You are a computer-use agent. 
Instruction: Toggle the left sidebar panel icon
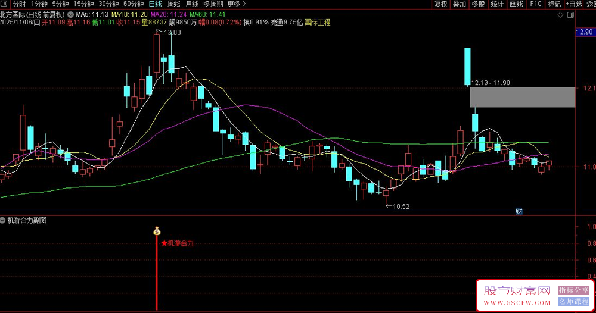[4, 4]
